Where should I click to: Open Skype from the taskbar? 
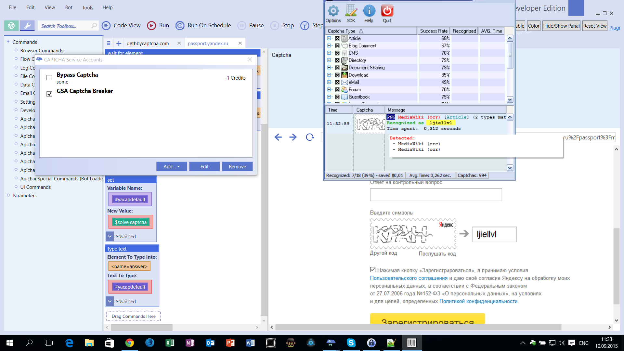[x=351, y=343]
